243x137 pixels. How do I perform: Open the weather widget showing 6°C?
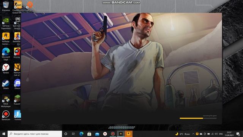[x=182, y=134]
